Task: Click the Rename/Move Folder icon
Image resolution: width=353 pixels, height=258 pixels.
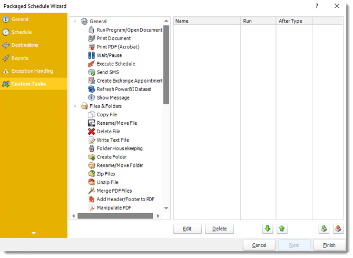Action: click(91, 165)
